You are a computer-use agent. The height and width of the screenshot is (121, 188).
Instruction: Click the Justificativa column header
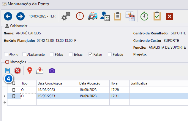point(159,83)
